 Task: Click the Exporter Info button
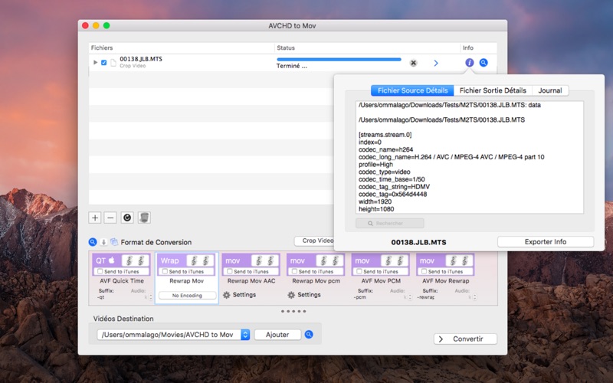546,241
